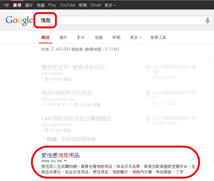This screenshot has width=214, height=181.
Task: Expand the 更多 menu in top black bar
Action: click(110, 5)
